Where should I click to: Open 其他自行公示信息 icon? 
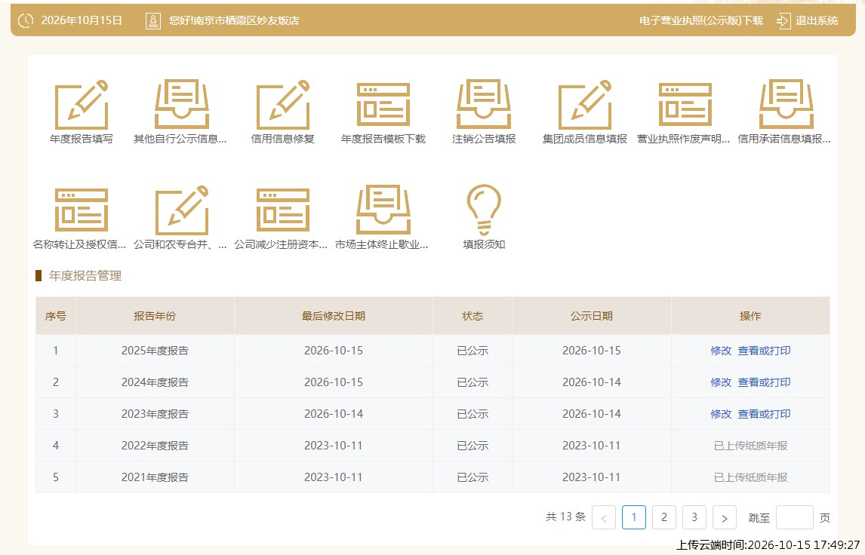pyautogui.click(x=181, y=105)
